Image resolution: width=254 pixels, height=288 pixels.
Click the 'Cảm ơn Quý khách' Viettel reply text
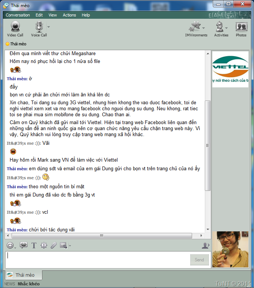(105, 128)
